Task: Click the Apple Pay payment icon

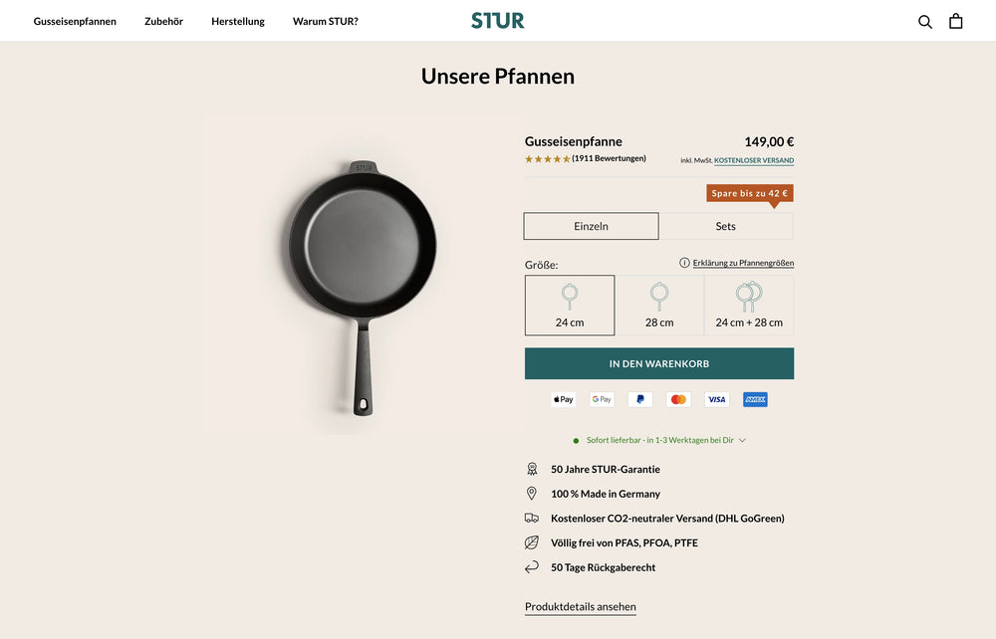Action: click(x=564, y=399)
